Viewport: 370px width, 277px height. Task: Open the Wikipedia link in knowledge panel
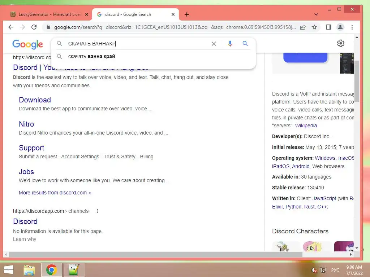tap(306, 126)
